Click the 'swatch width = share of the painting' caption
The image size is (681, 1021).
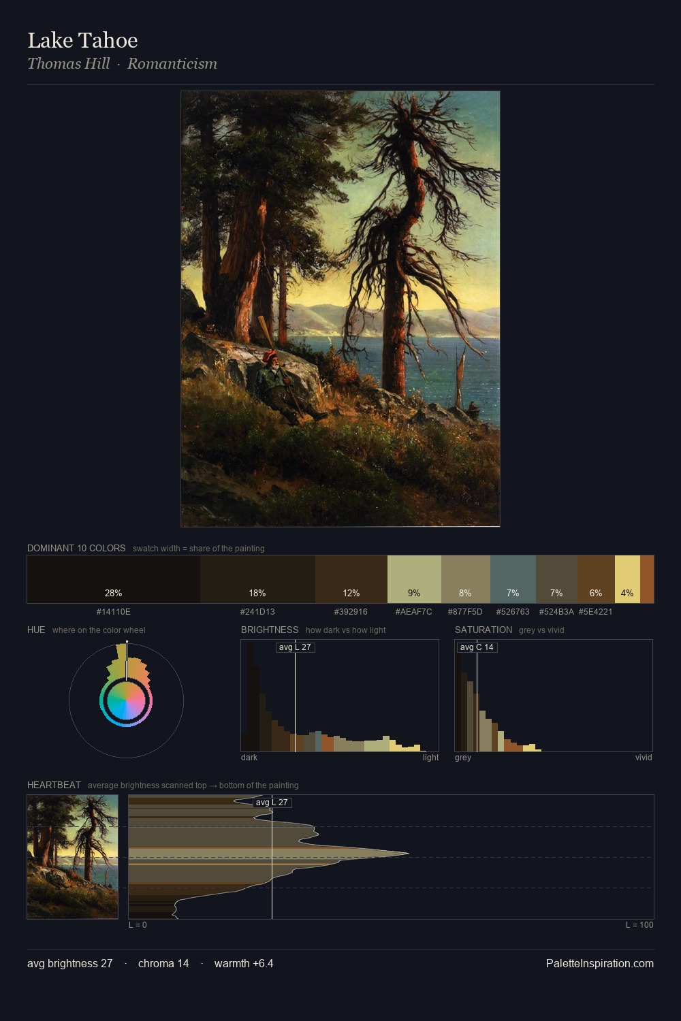[199, 549]
